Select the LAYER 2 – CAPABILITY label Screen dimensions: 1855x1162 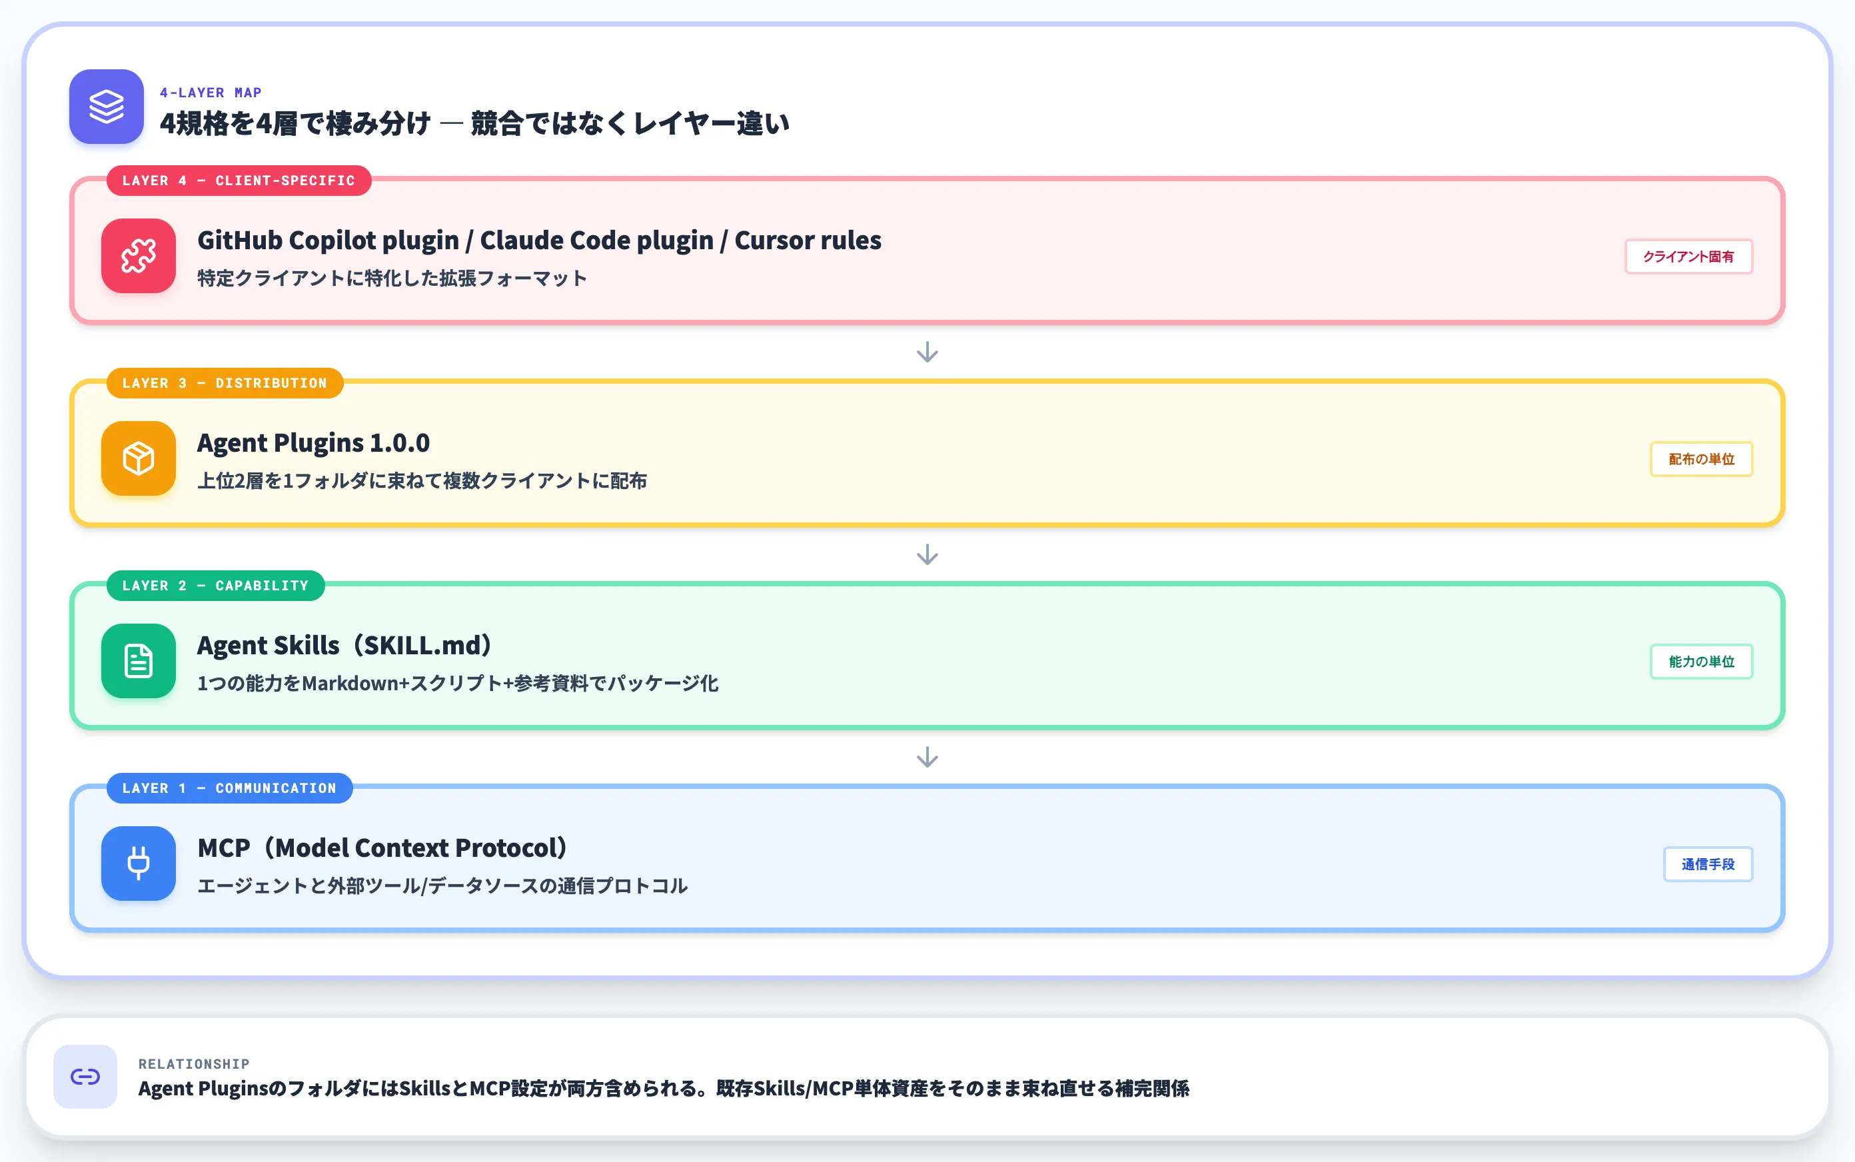[x=215, y=586]
